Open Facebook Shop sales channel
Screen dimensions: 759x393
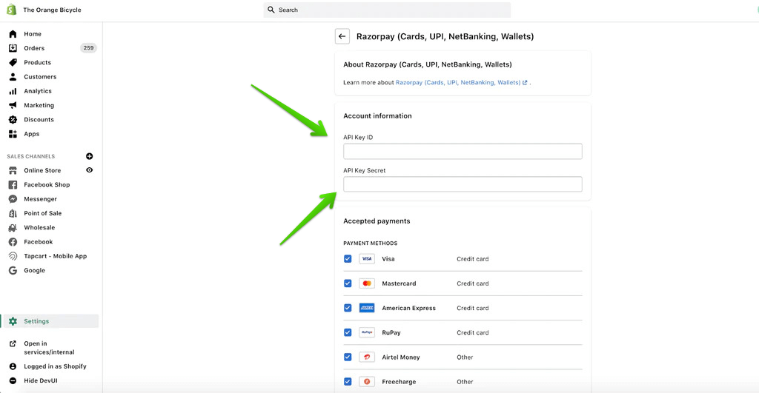[47, 185]
